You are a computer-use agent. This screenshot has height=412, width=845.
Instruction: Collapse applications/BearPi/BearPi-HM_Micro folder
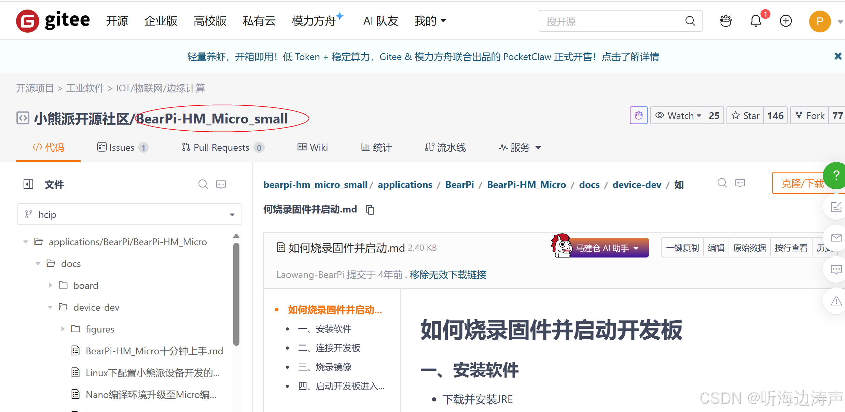click(x=26, y=242)
